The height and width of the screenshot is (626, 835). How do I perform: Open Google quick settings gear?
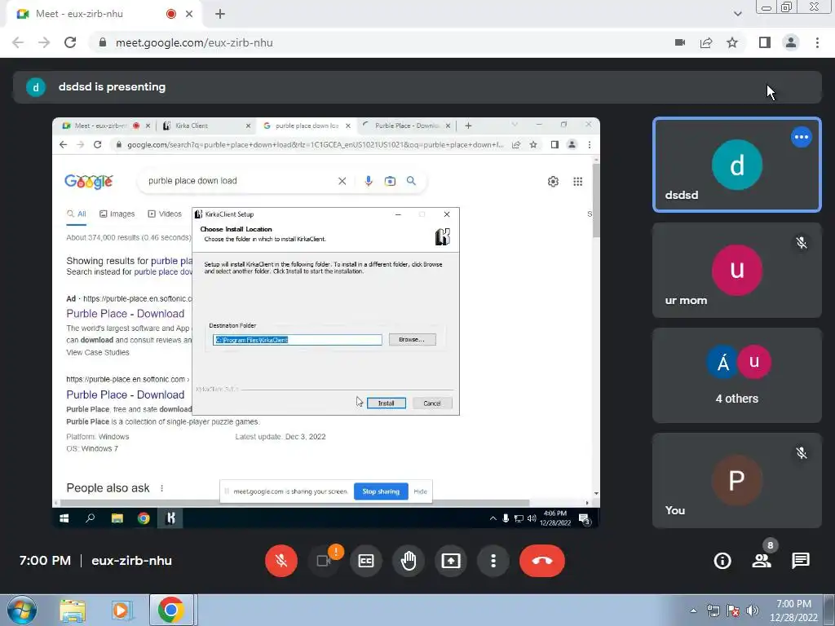[553, 182]
